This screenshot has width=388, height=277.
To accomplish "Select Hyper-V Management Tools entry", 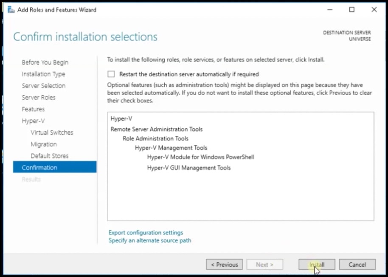I will [x=171, y=148].
